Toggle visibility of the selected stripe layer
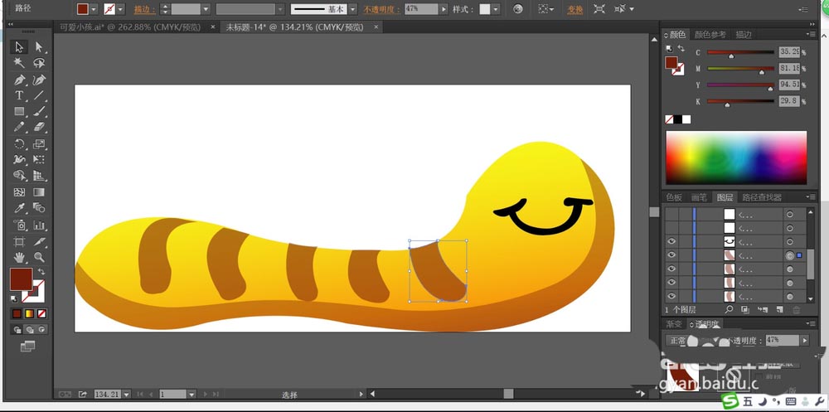This screenshot has width=829, height=412. (x=671, y=256)
